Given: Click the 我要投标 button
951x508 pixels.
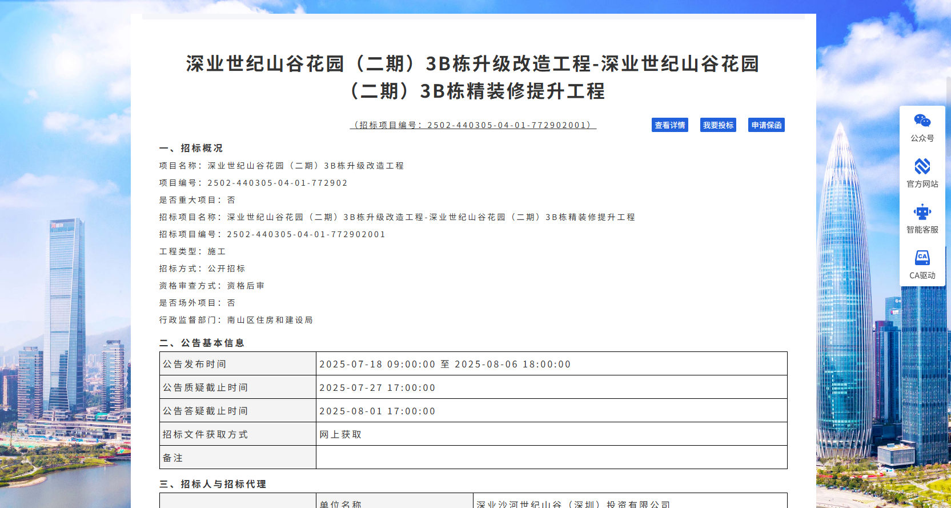Looking at the screenshot, I should 718,125.
